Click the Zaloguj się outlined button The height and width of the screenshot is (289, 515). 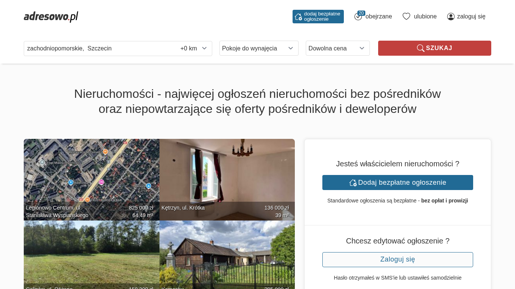pyautogui.click(x=398, y=260)
